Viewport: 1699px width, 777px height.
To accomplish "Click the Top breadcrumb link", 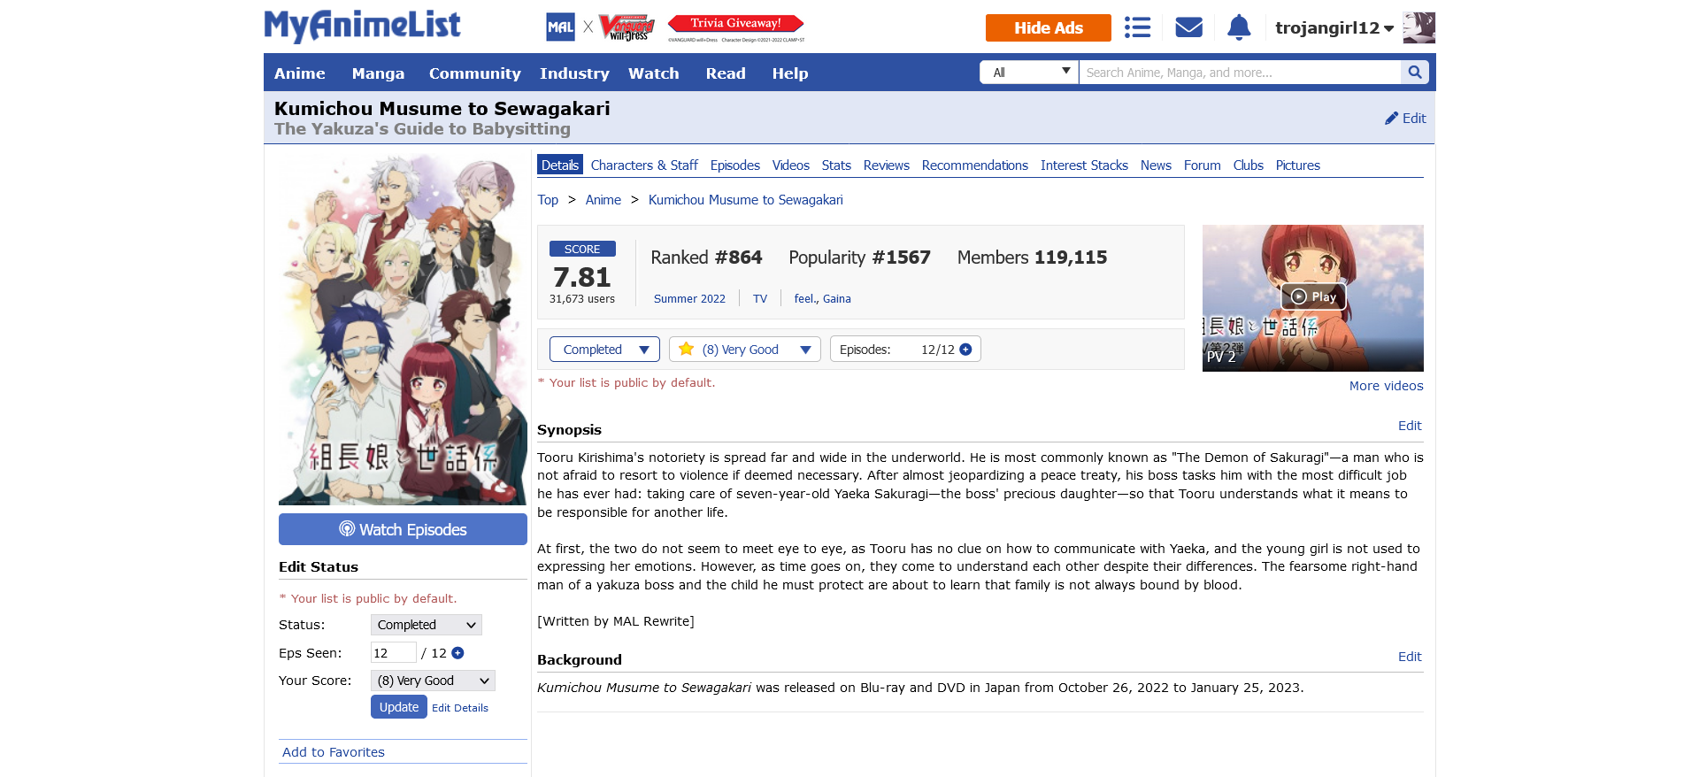I will click(548, 200).
